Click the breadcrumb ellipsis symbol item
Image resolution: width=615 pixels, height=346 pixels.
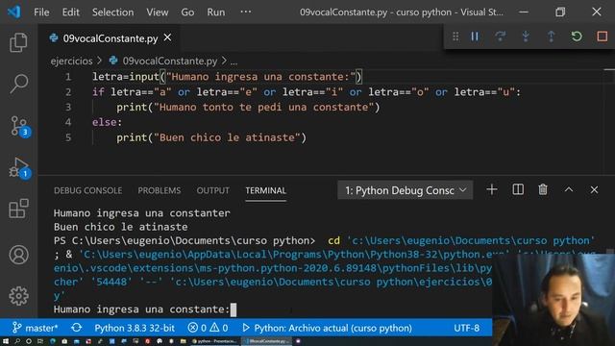234,62
